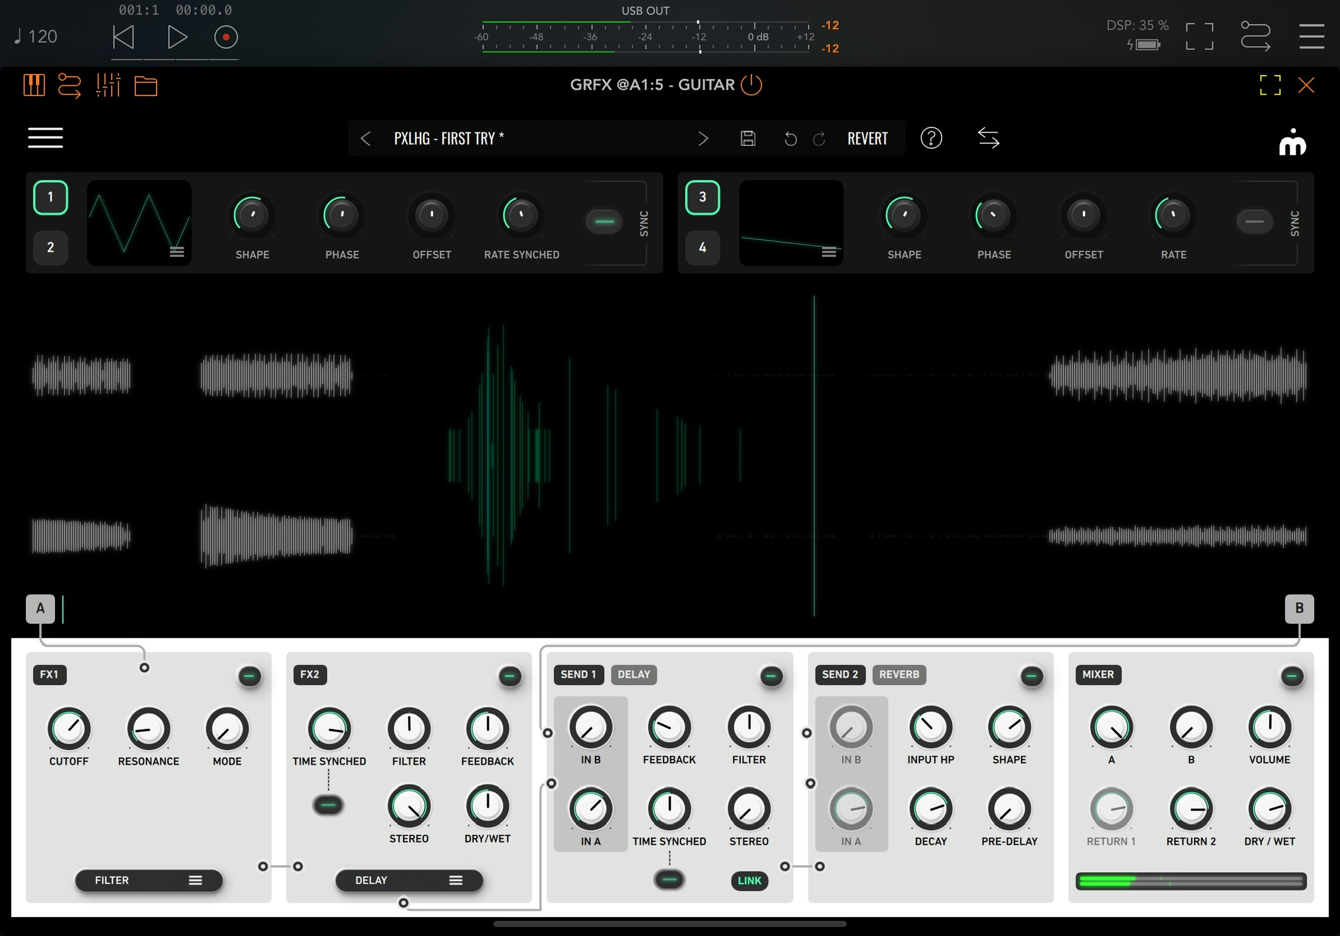Go to next preset arrow

(703, 138)
